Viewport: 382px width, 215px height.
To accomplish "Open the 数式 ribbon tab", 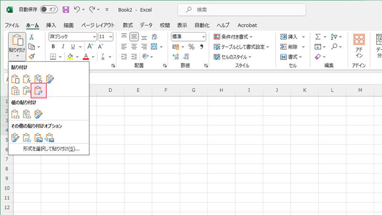I will click(128, 25).
